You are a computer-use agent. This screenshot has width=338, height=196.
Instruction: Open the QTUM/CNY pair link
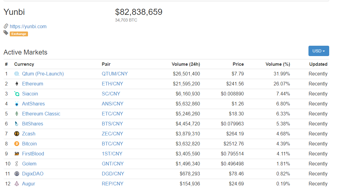tap(115, 74)
